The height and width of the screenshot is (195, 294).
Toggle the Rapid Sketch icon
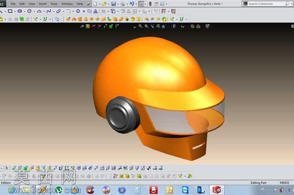click(174, 11)
